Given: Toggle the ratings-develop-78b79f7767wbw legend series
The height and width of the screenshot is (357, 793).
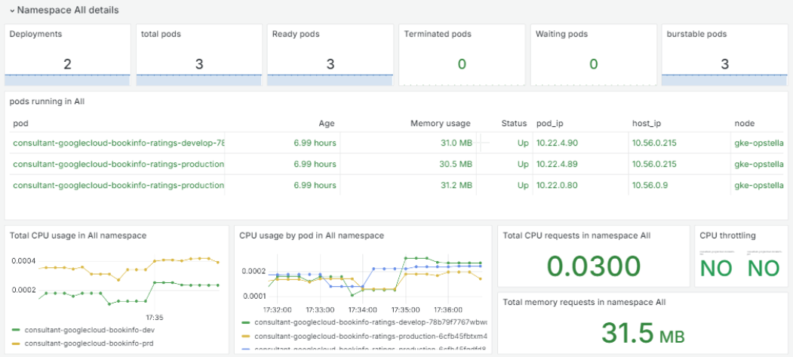Looking at the screenshot, I should [370, 322].
